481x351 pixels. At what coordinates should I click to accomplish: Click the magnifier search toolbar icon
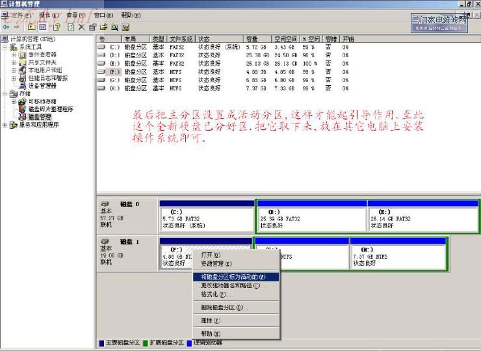click(114, 27)
